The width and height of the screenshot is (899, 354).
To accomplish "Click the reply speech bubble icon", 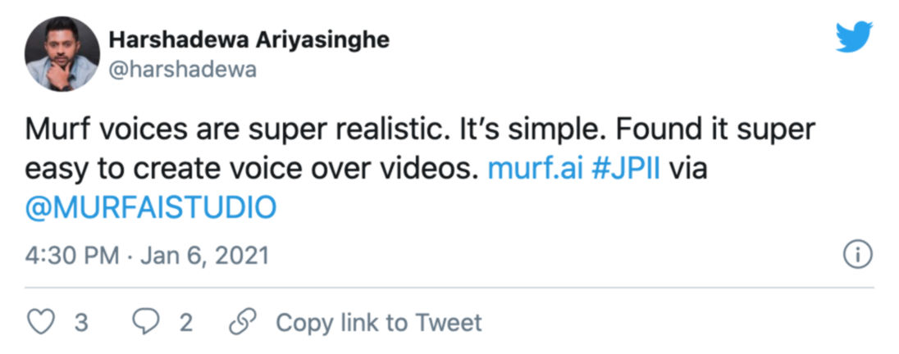I will click(x=146, y=322).
